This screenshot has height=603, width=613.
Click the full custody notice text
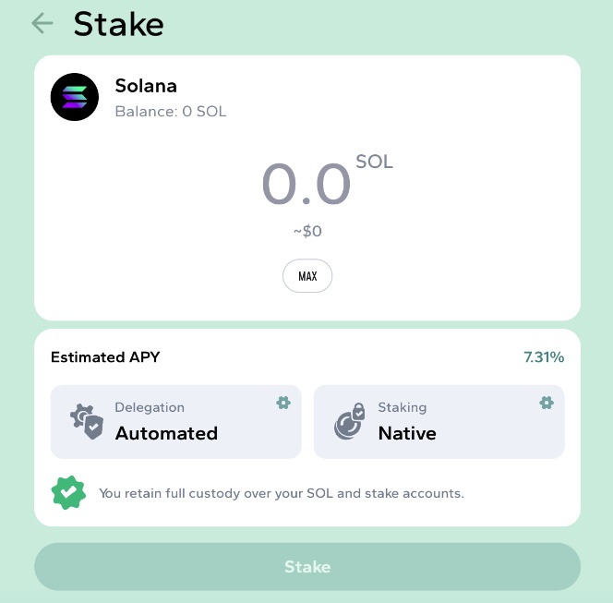click(x=282, y=493)
